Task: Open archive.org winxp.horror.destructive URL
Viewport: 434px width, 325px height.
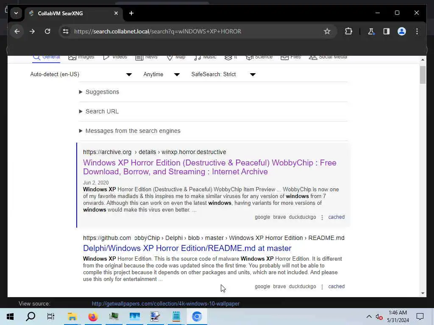Action: pos(154,152)
